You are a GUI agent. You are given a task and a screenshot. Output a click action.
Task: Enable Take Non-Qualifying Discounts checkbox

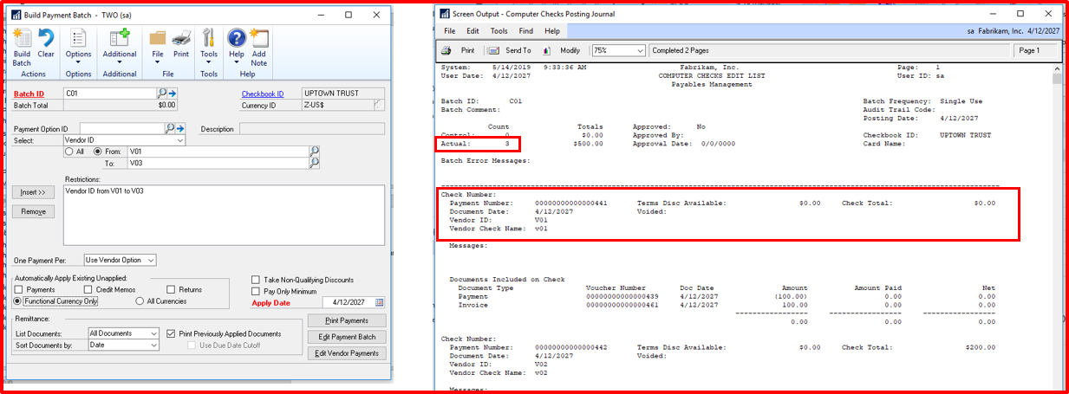click(255, 280)
